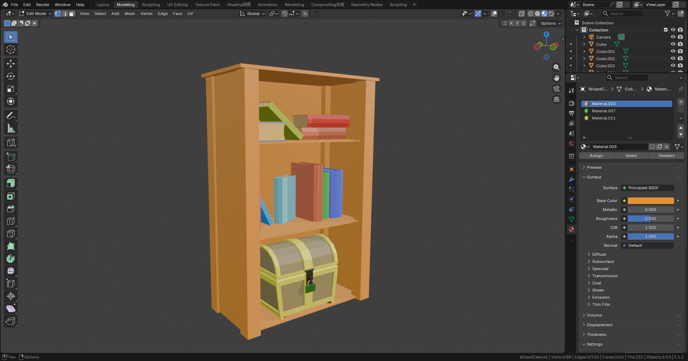This screenshot has height=361, width=688.
Task: Select the Loop Cut tool
Action: tap(11, 221)
